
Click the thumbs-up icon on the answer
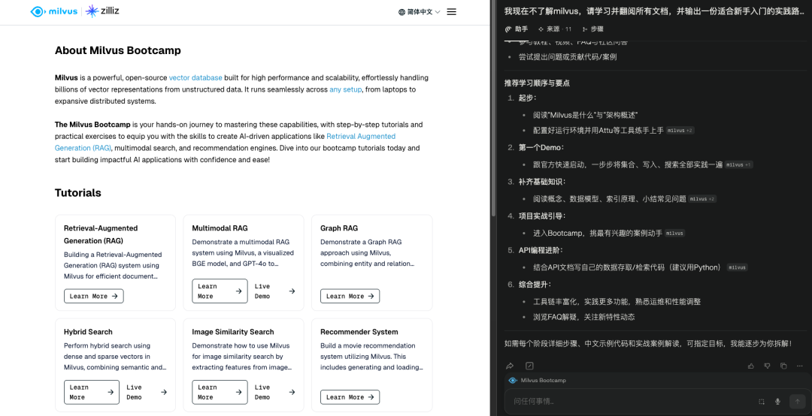pos(751,366)
